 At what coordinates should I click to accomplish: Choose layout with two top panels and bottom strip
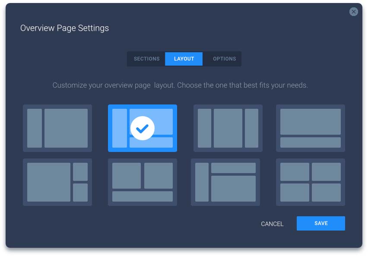pos(143,182)
